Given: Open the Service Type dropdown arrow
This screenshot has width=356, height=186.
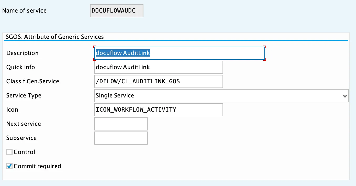Looking at the screenshot, I should [345, 96].
